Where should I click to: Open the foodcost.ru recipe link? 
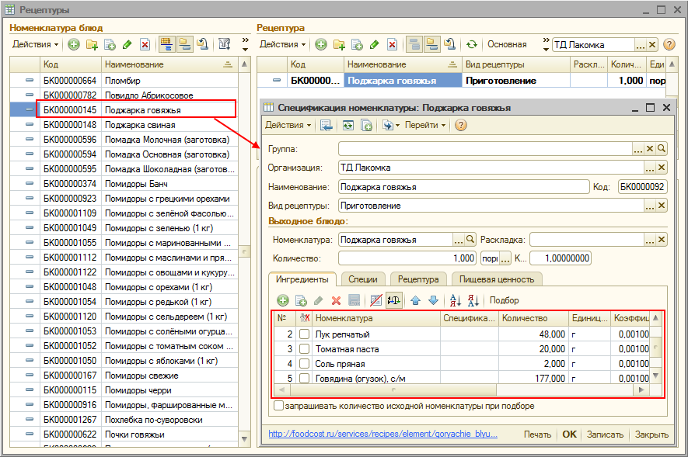[382, 434]
